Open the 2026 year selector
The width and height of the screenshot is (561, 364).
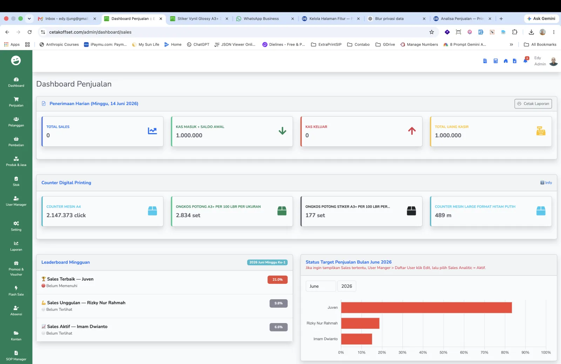tap(347, 286)
